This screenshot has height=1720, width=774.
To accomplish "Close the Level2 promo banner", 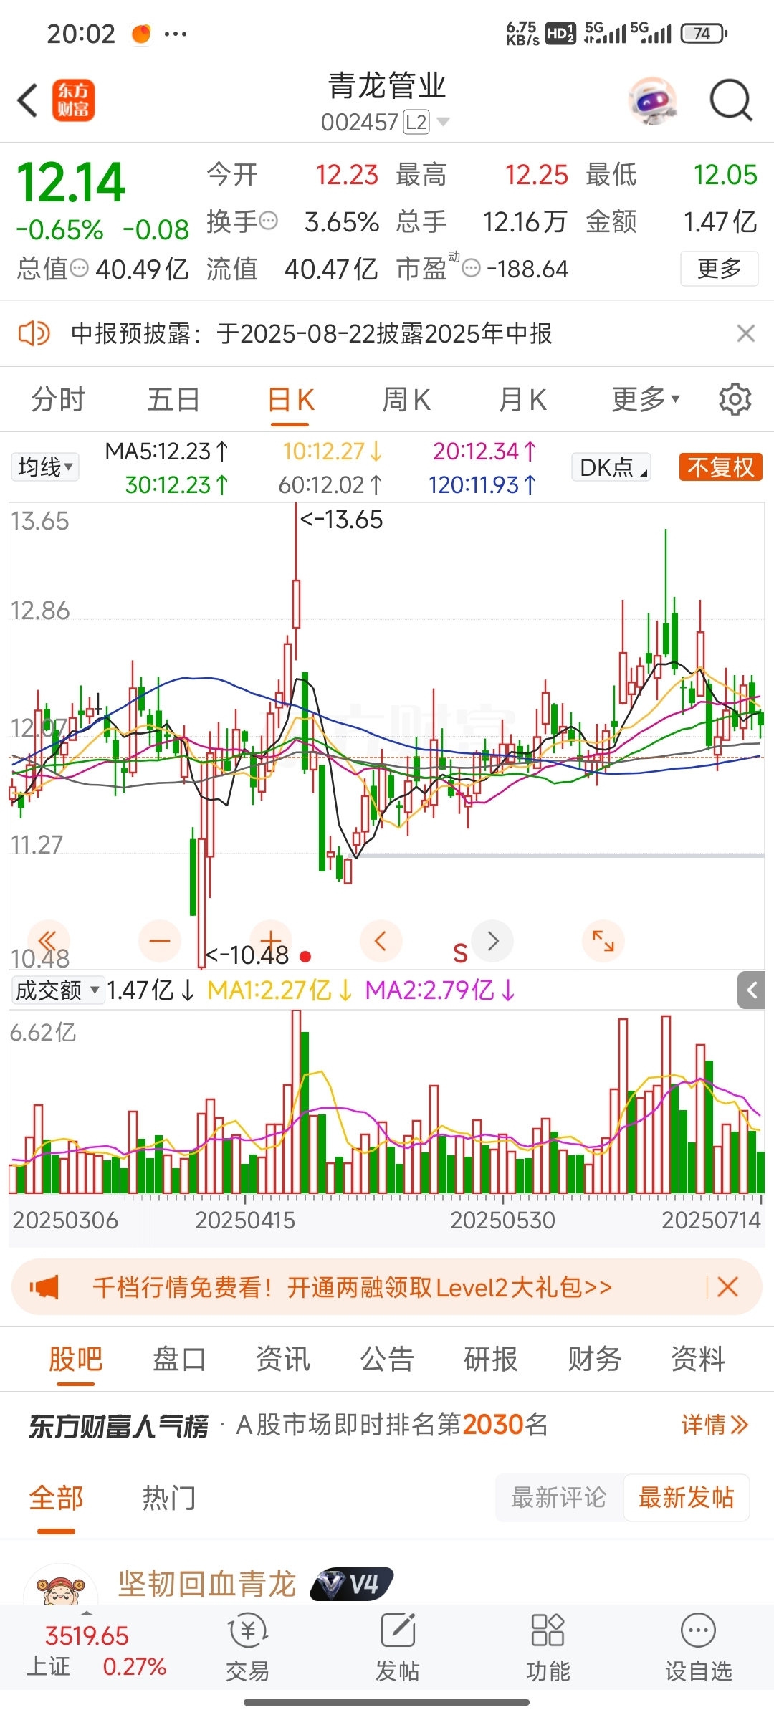I will (x=728, y=1287).
